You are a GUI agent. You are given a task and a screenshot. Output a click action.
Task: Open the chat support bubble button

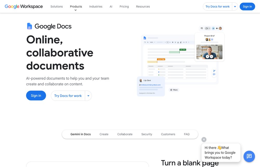[x=249, y=156]
